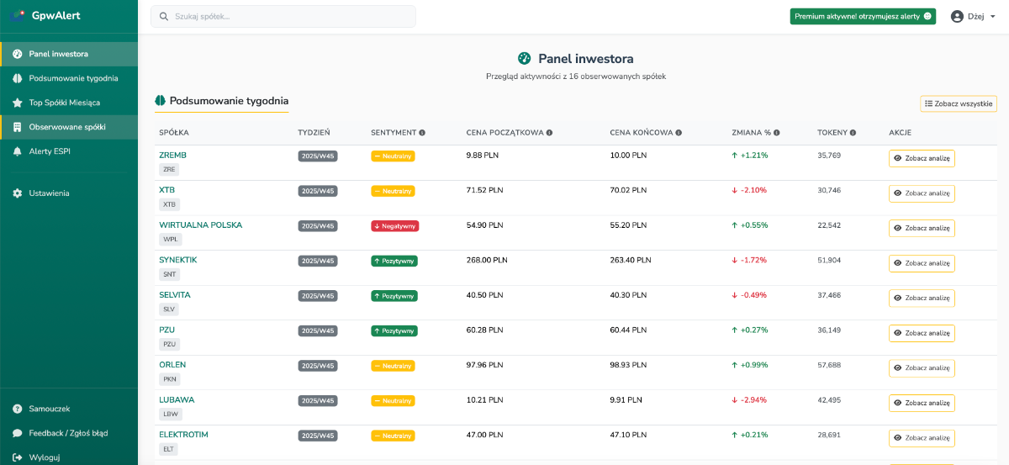Click the Premium aktywne status badge
The width and height of the screenshot is (1009, 465).
point(862,16)
